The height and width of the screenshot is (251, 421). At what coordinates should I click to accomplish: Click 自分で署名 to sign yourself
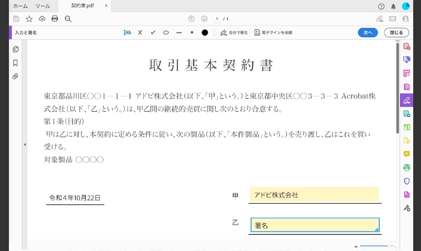click(x=234, y=33)
